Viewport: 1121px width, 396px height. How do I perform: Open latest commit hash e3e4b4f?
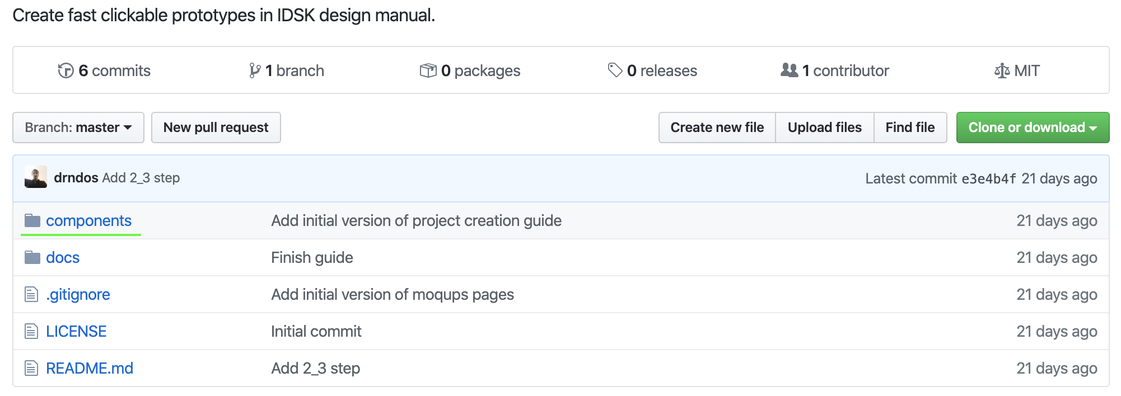988,178
